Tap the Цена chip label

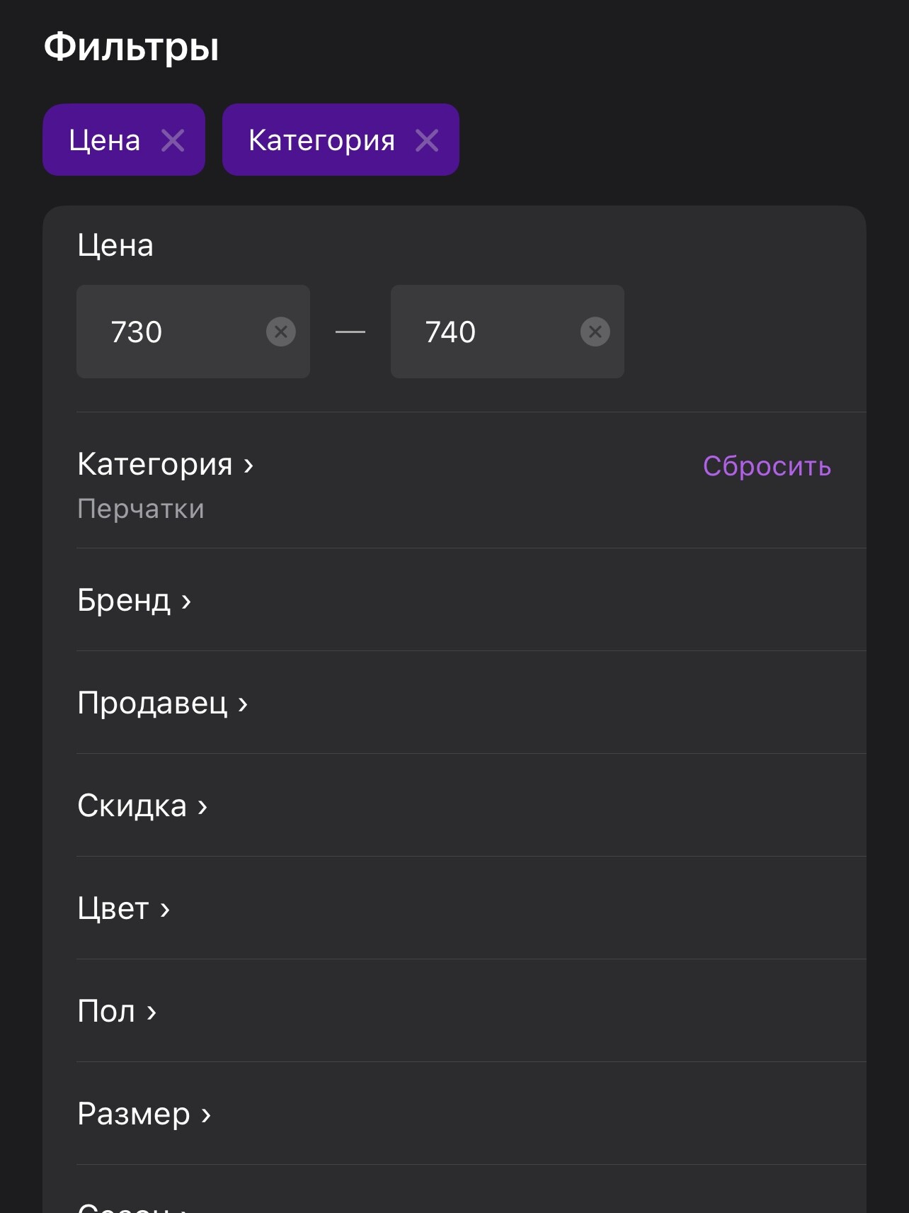[105, 140]
